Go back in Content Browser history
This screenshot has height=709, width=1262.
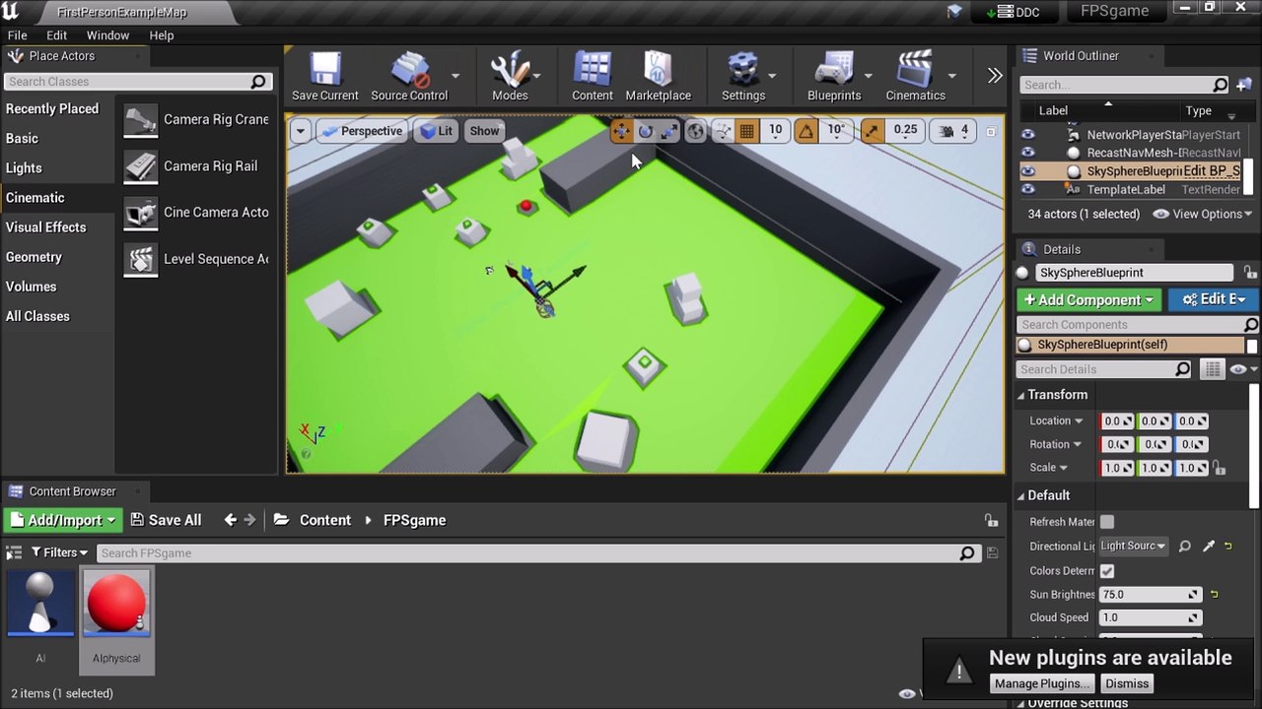(x=230, y=520)
